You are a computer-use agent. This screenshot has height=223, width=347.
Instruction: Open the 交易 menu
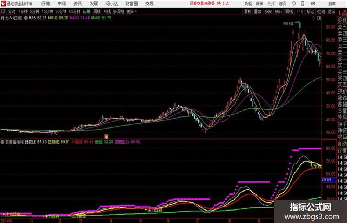pyautogui.click(x=149, y=4)
